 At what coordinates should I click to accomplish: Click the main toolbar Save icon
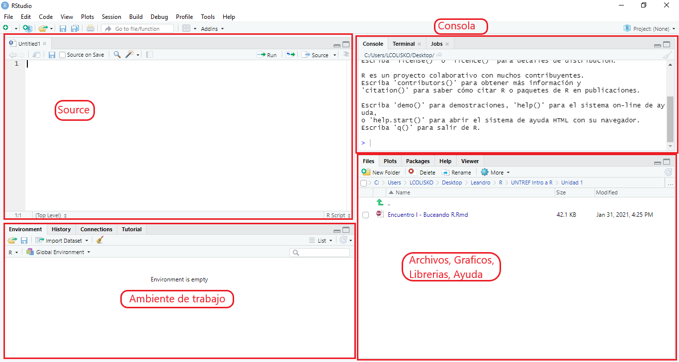point(63,28)
